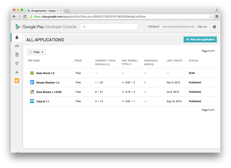Screen dimensions: 231x168
Task: Click the Jul 9, 2015 update date
Action: 173,92
